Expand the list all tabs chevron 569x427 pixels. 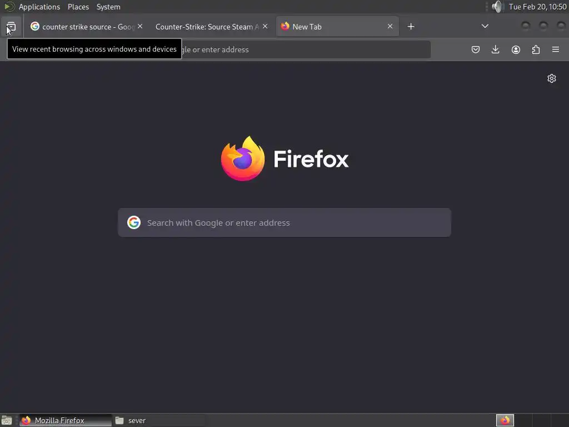click(x=485, y=26)
